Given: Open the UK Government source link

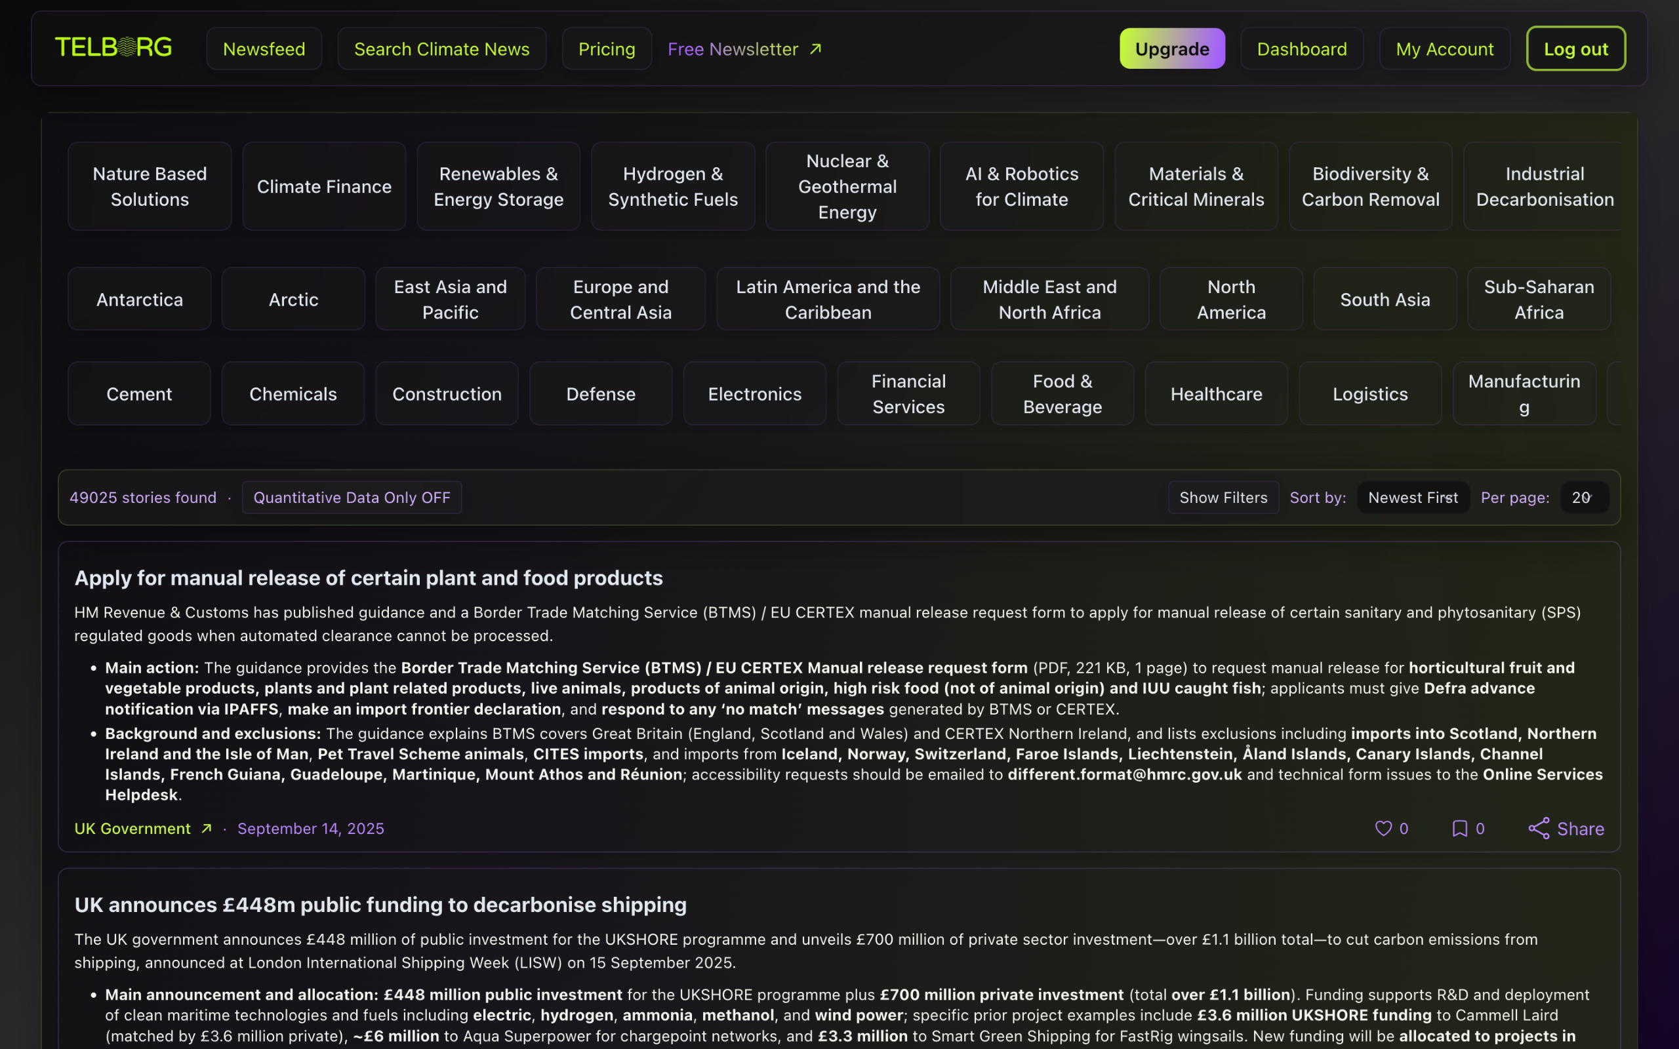Looking at the screenshot, I should pos(132,828).
